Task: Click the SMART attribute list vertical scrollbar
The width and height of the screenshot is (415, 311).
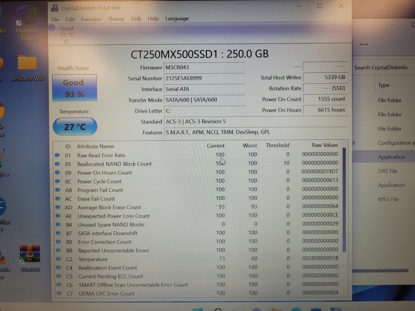Action: [344, 200]
